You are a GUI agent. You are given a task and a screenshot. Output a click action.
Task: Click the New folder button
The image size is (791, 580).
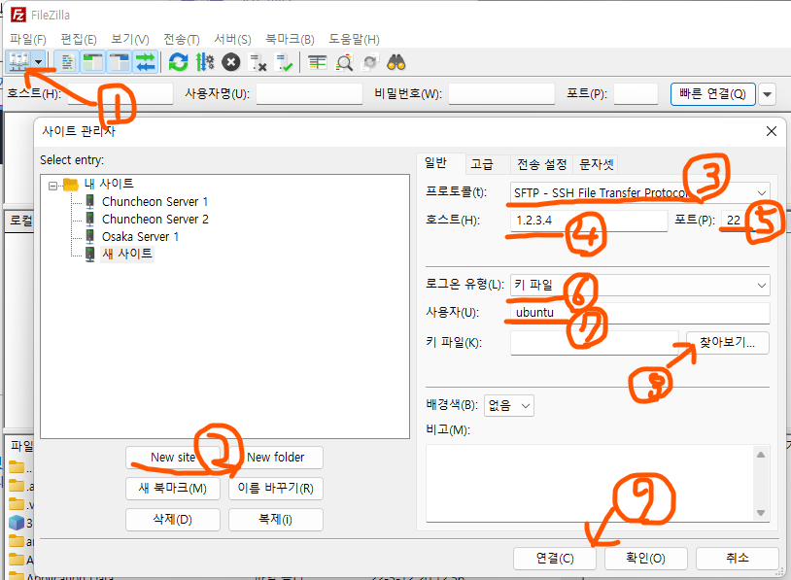coord(275,458)
